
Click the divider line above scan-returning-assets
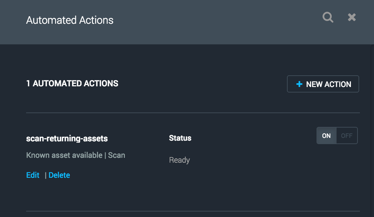(x=193, y=113)
